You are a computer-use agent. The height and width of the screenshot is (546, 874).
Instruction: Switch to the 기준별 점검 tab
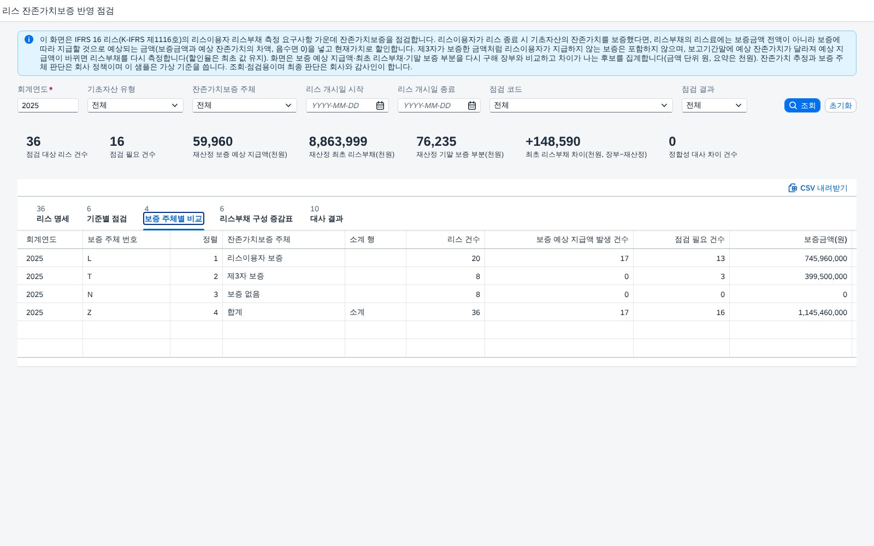[107, 214]
